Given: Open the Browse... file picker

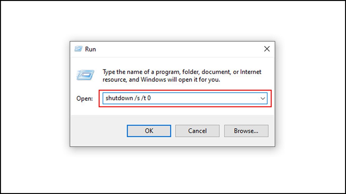Looking at the screenshot, I should pos(246,131).
